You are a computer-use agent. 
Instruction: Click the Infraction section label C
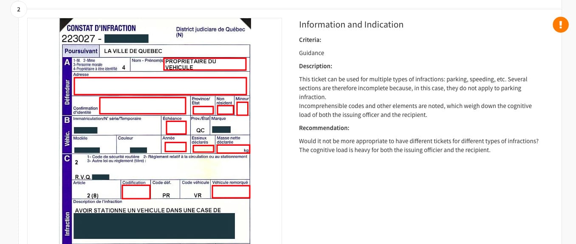tap(66, 159)
